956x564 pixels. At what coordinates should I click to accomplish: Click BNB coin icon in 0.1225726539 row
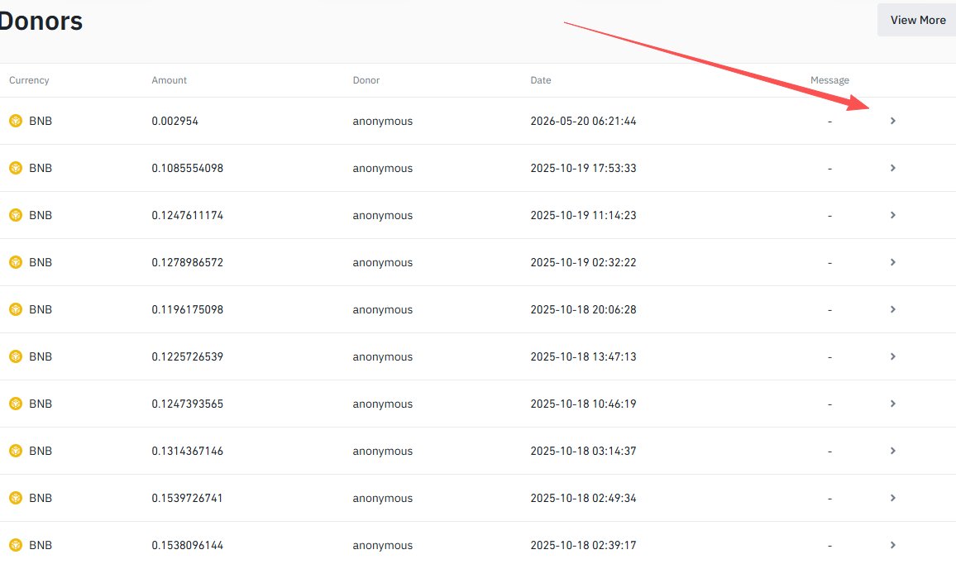tap(16, 356)
